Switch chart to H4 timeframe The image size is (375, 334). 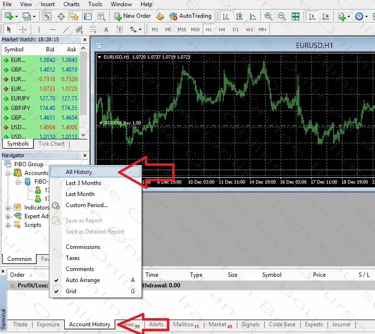click(222, 29)
